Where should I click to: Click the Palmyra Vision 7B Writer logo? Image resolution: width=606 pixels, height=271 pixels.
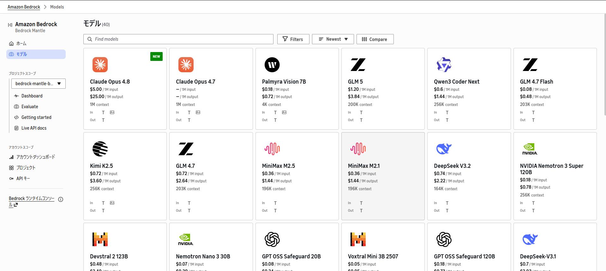pyautogui.click(x=272, y=65)
